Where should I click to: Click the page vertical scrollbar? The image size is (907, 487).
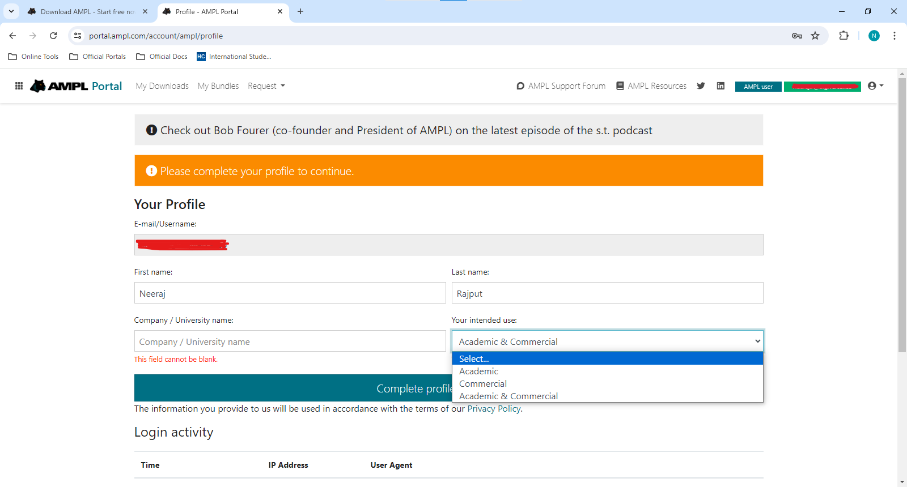(x=902, y=215)
